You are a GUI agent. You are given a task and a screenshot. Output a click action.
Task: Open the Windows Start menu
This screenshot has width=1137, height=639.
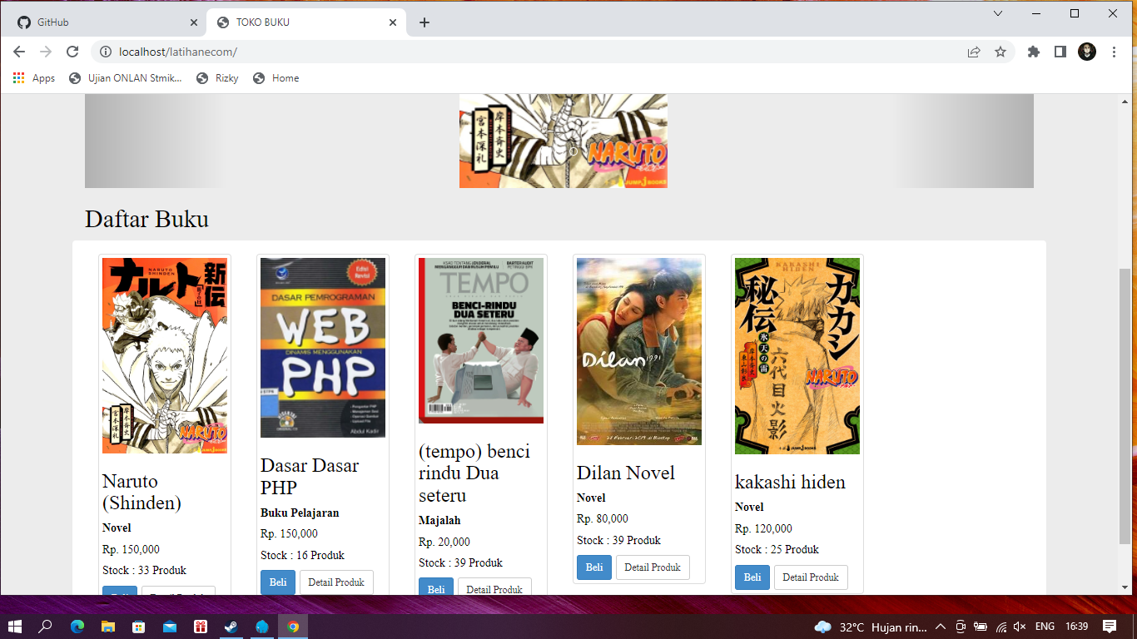15,627
